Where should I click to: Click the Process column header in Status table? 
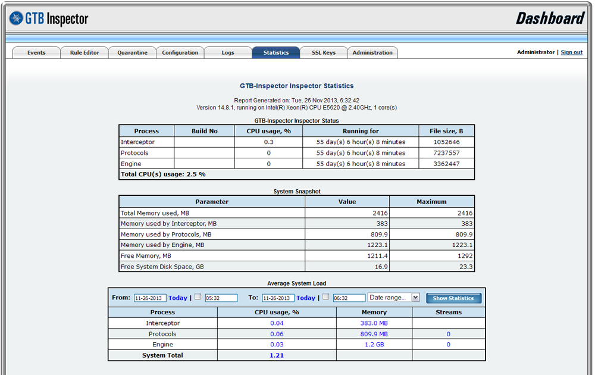(x=146, y=131)
